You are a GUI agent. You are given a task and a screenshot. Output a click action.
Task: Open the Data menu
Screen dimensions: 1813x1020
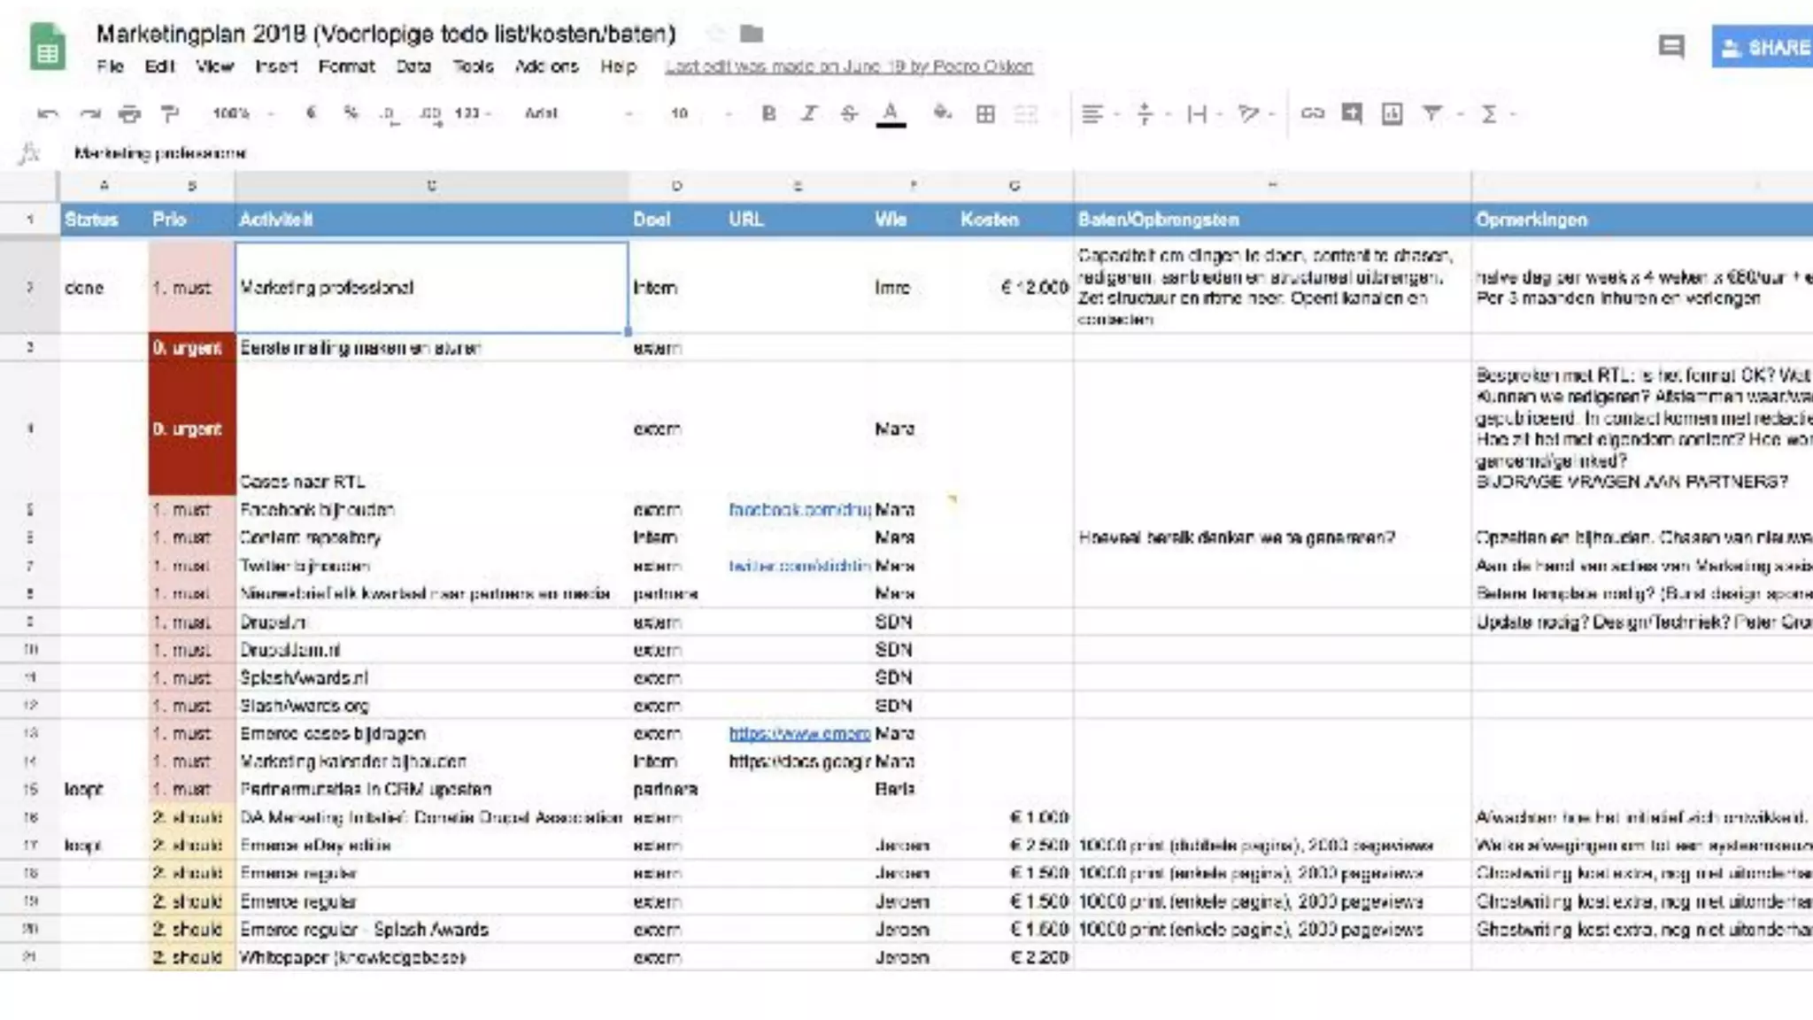pos(413,66)
